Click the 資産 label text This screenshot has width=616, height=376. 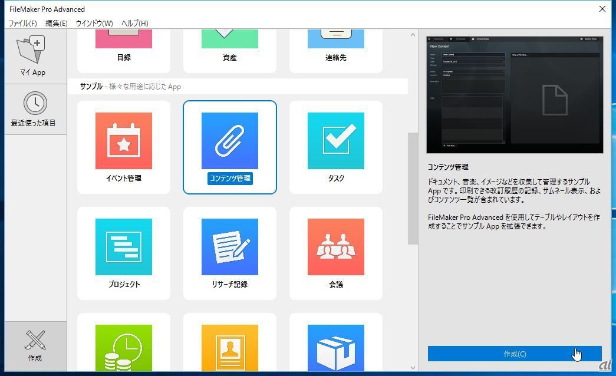tap(230, 57)
